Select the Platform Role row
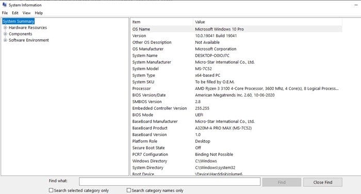The width and height of the screenshot is (361, 194). (x=236, y=141)
